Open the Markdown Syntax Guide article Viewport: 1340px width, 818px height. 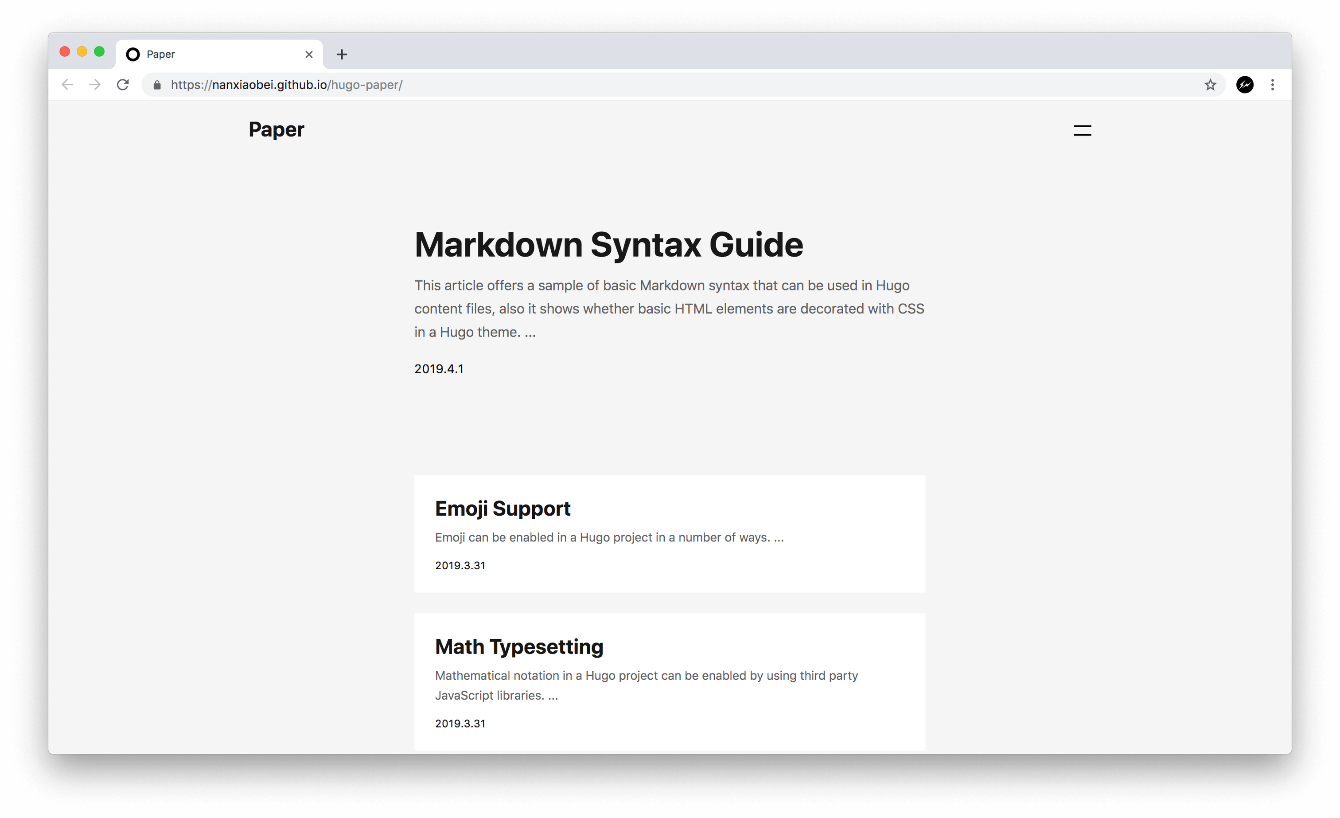pyautogui.click(x=608, y=245)
